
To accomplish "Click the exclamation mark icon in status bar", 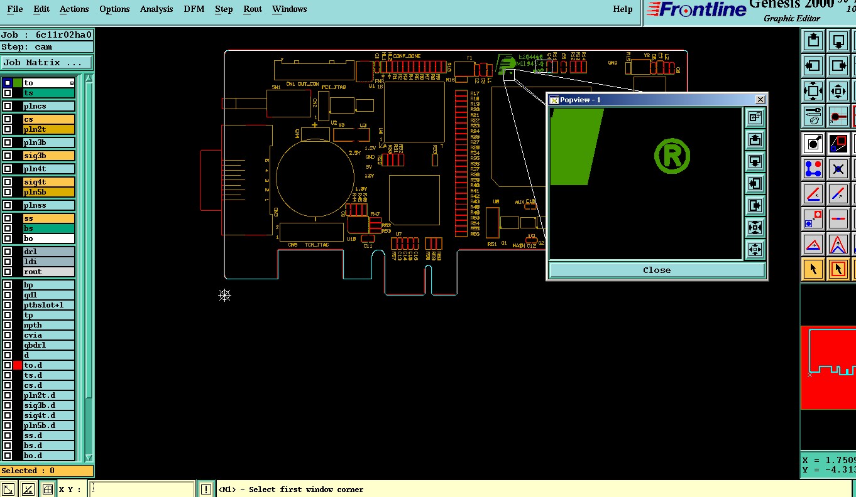I will [206, 489].
